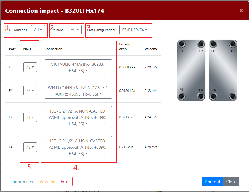
Task: Click the Close button
Action: (x=231, y=181)
